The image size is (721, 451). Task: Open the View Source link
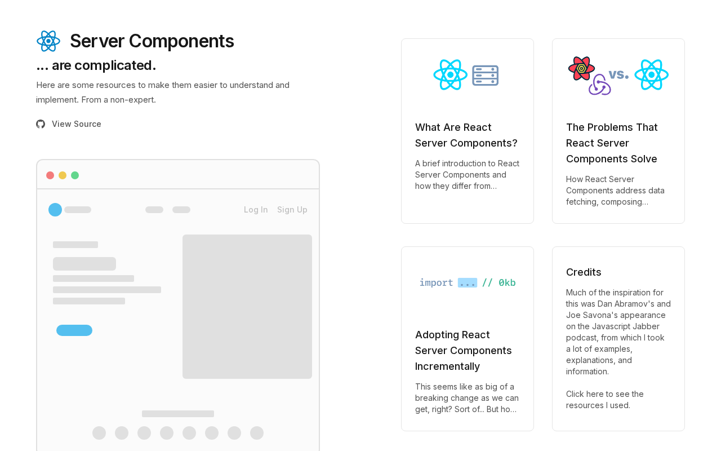(x=76, y=124)
